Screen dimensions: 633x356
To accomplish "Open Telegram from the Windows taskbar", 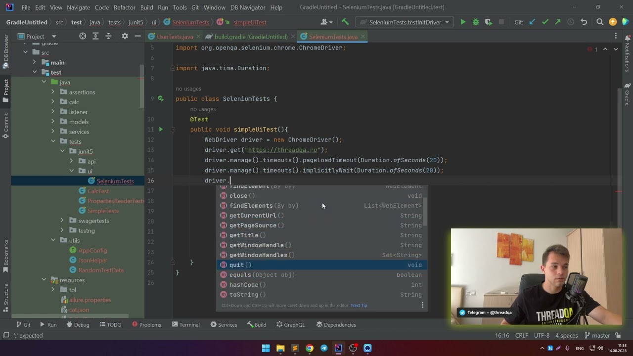I will [324, 348].
